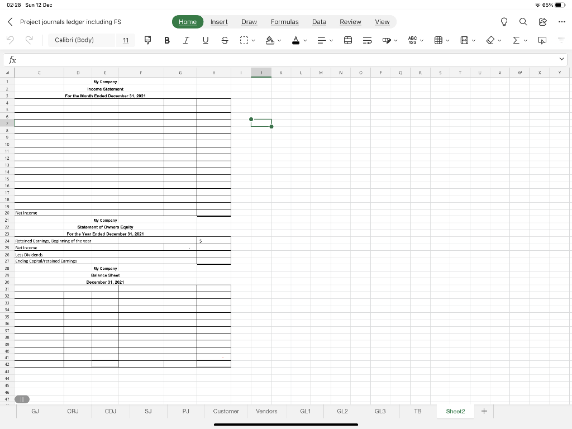This screenshot has width=572, height=429.
Task: Click the Insert and Delete Cells icon
Action: 438,40
